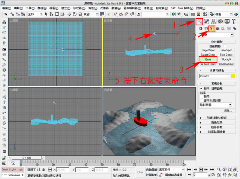The height and width of the screenshot is (179, 240).
Task: Open the Utilities hammer panel tab
Action: tap(234, 22)
